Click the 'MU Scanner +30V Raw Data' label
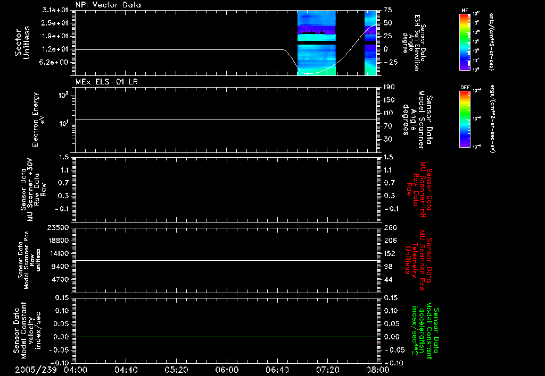This screenshot has height=376, width=545. (33, 190)
